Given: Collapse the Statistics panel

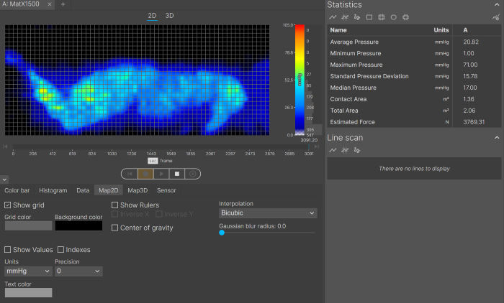Looking at the screenshot, I should pyautogui.click(x=496, y=4).
